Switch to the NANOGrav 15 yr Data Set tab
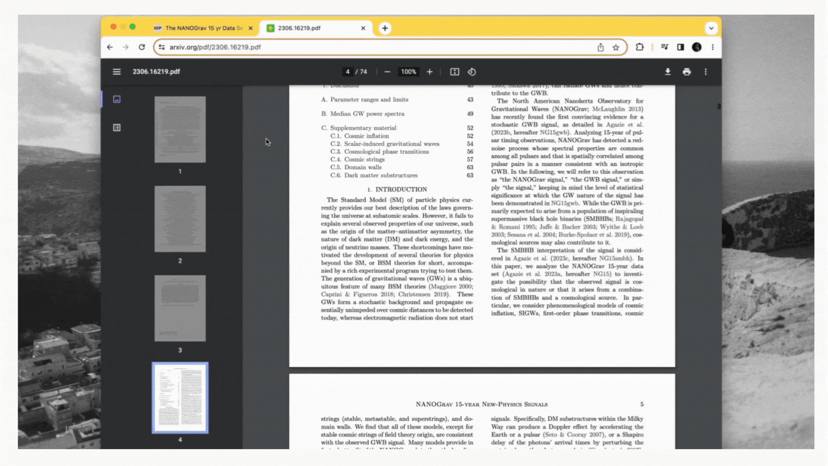The width and height of the screenshot is (828, 466). (x=204, y=28)
